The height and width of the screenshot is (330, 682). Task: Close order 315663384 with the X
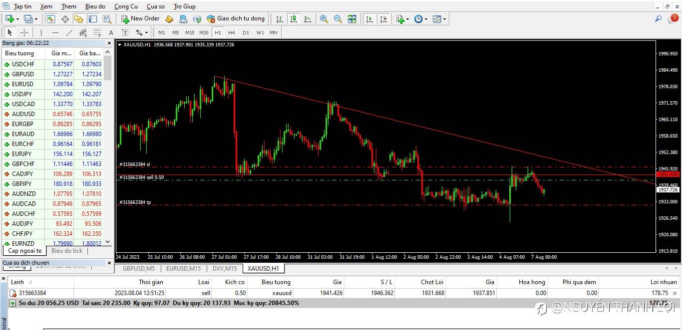tap(675, 294)
